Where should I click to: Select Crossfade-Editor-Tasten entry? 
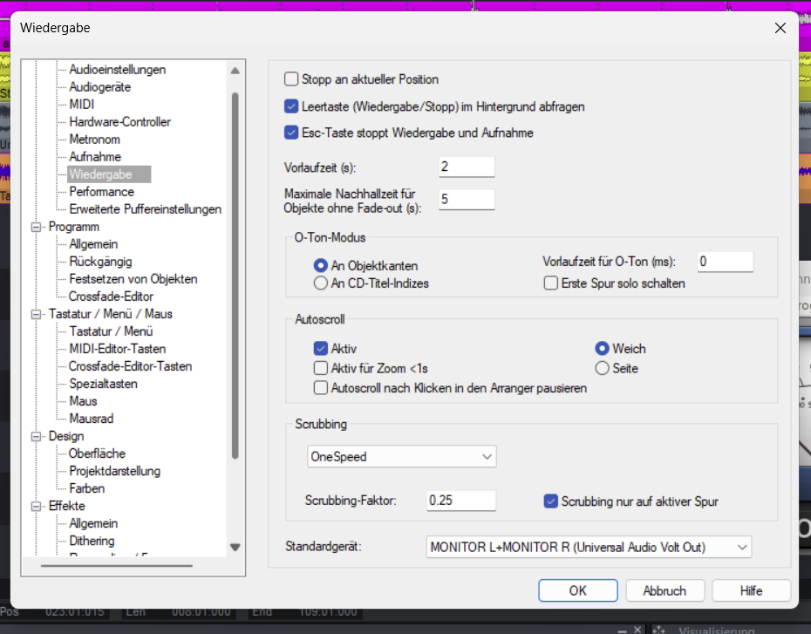pyautogui.click(x=130, y=366)
